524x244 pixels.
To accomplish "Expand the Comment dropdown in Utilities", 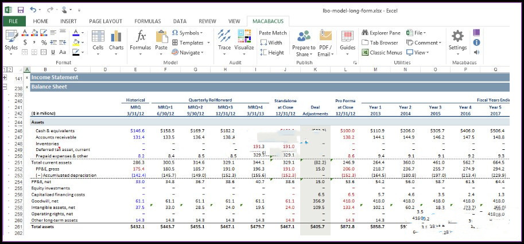I will (x=424, y=43).
